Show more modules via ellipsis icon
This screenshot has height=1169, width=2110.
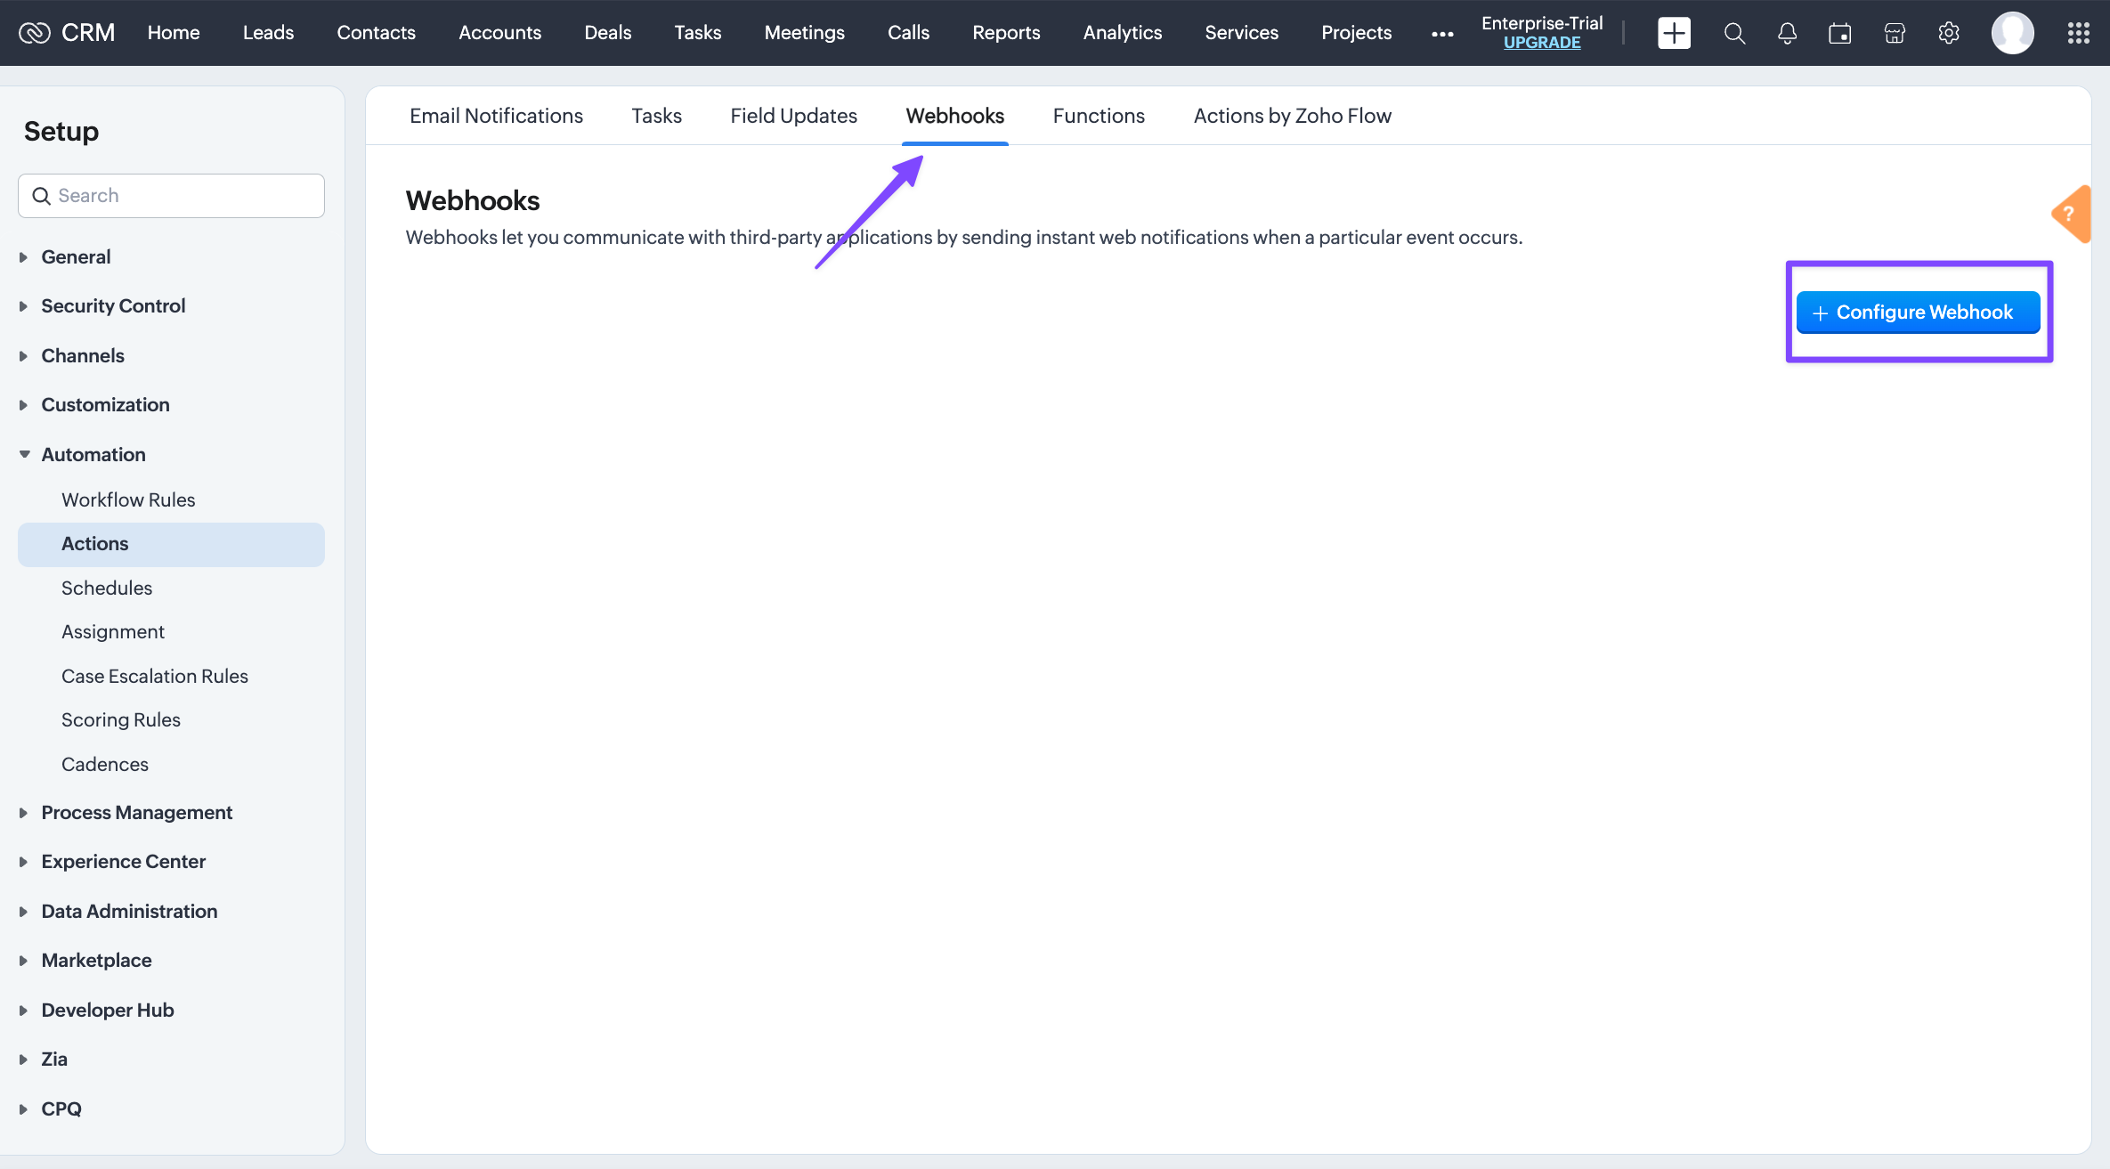(x=1442, y=34)
